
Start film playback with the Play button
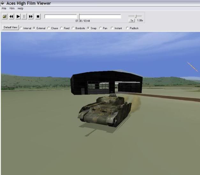(x=18, y=17)
